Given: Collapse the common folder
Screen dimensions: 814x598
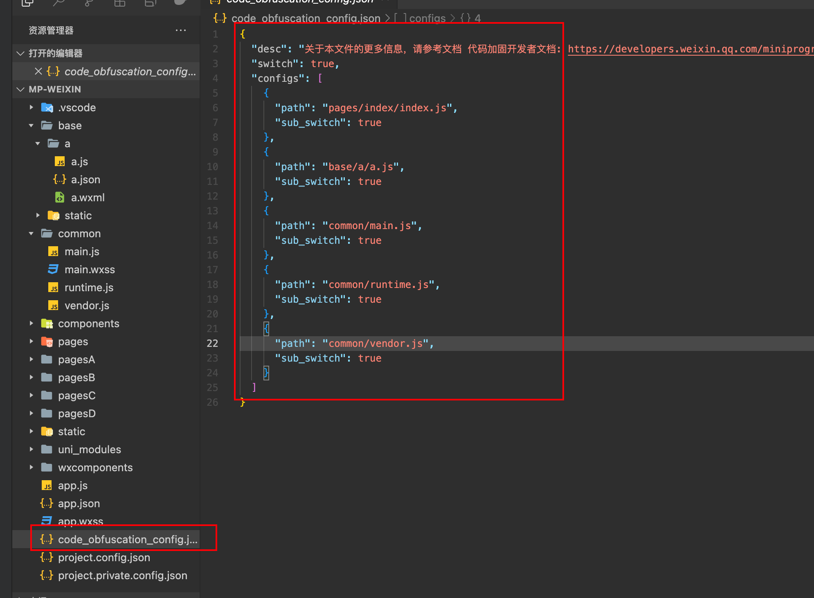Looking at the screenshot, I should click(31, 234).
